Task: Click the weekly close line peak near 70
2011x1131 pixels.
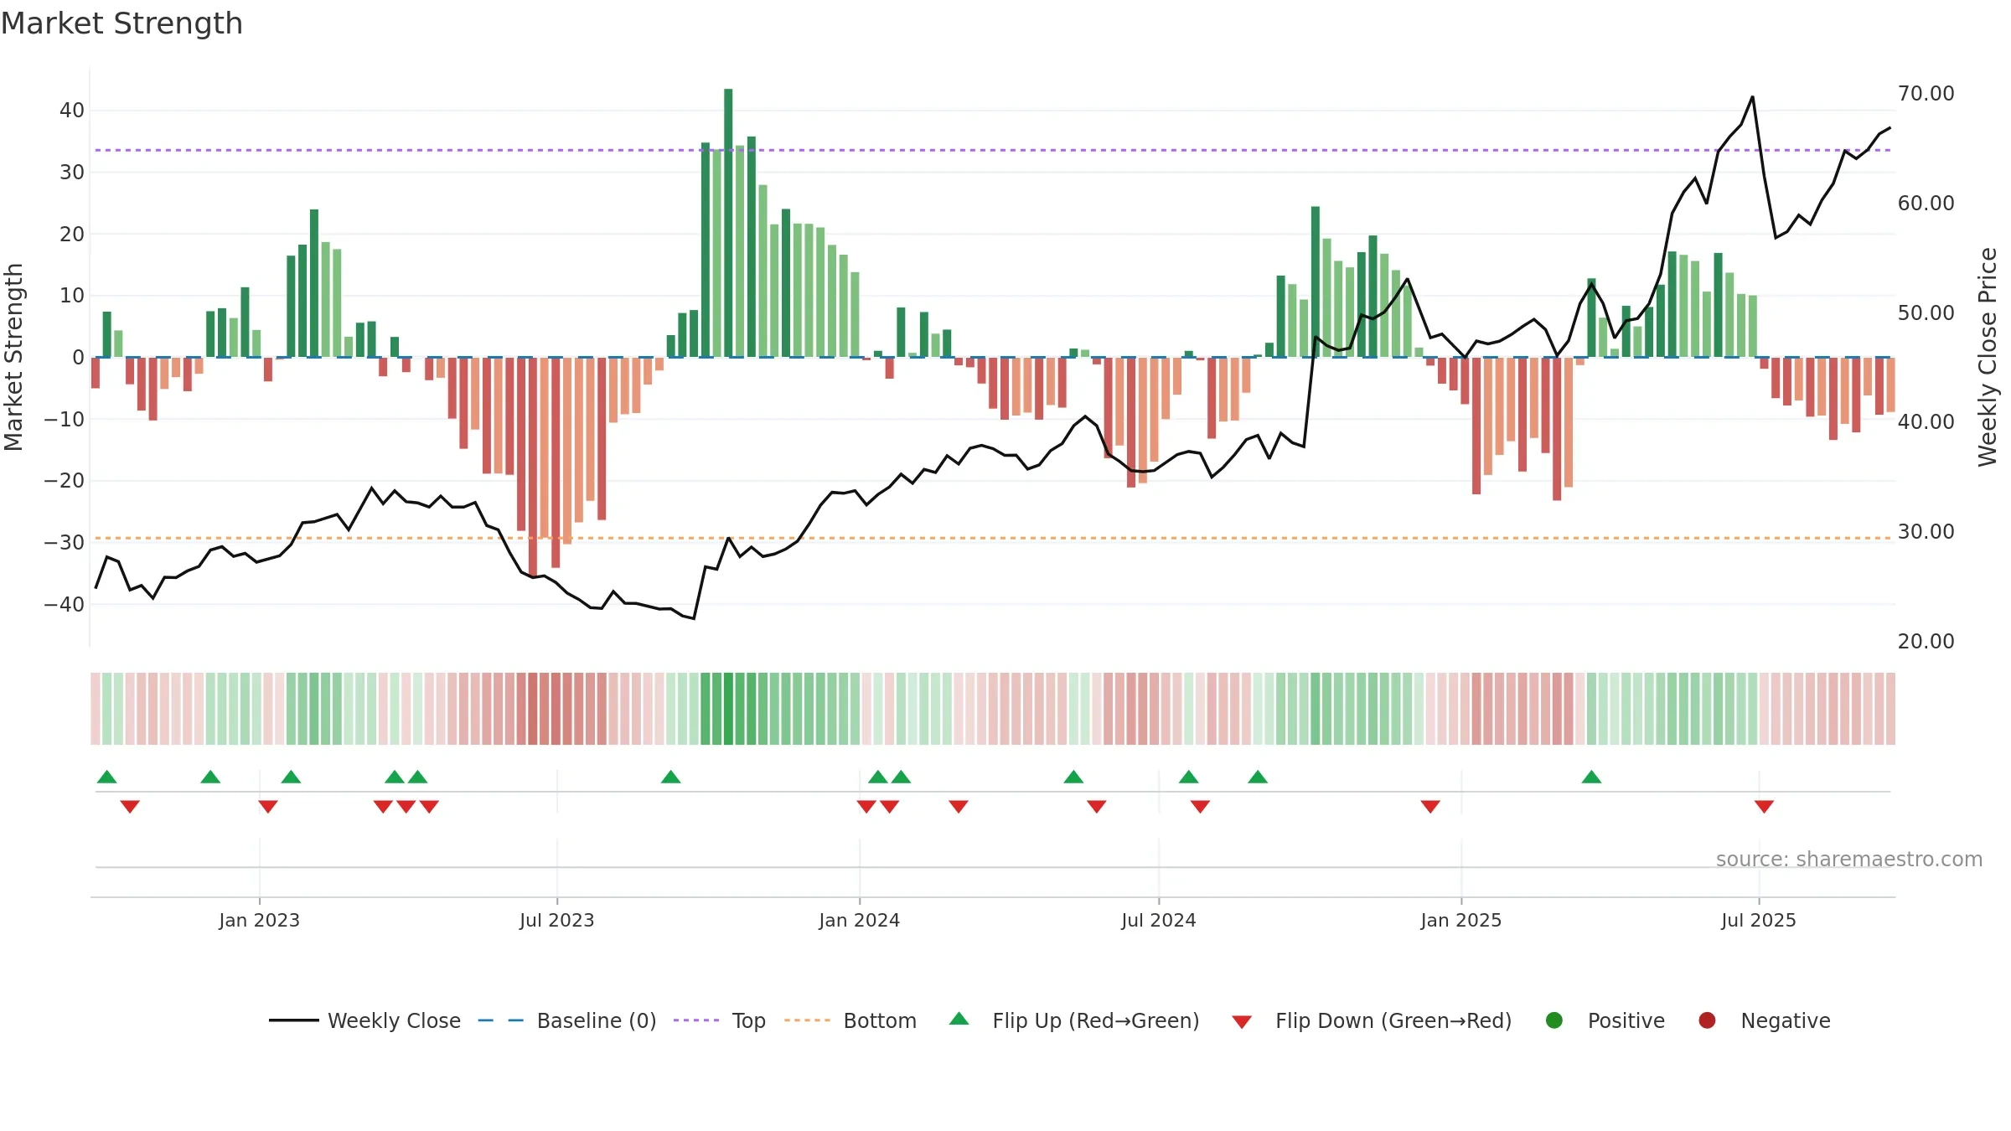Action: (1752, 97)
